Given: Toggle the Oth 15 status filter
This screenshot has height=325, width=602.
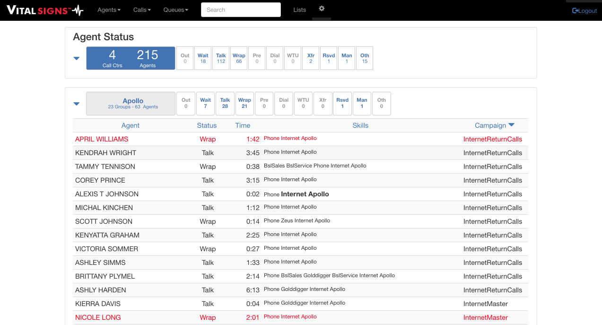Looking at the screenshot, I should (365, 58).
